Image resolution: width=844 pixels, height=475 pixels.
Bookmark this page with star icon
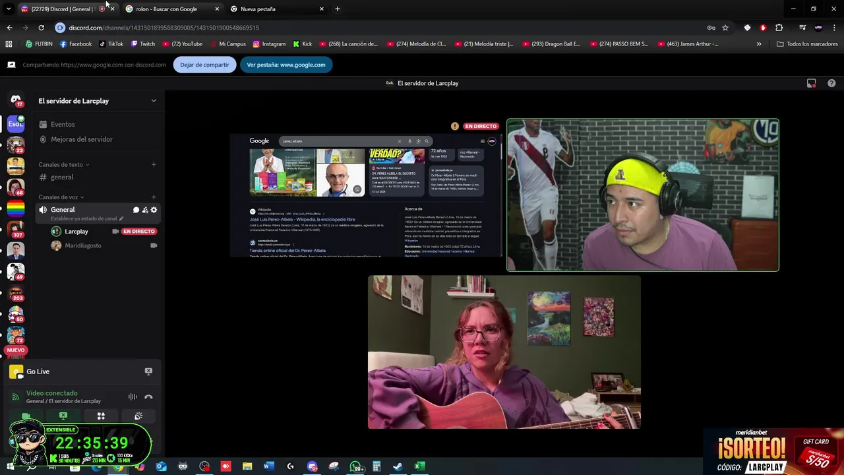tap(725, 28)
